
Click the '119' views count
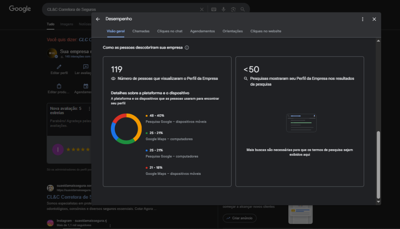tap(116, 69)
